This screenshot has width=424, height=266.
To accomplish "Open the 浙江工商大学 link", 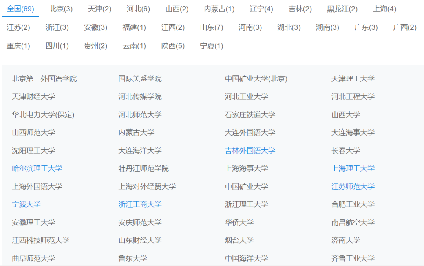I will pyautogui.click(x=140, y=204).
